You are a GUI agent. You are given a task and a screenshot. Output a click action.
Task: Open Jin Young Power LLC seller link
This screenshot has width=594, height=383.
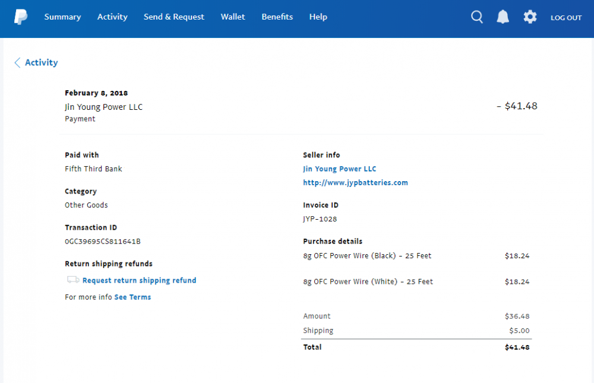pos(339,169)
